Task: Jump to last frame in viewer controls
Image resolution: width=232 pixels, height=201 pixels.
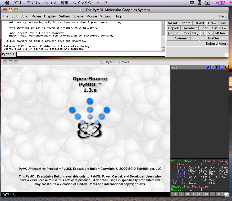Action: click(x=206, y=194)
